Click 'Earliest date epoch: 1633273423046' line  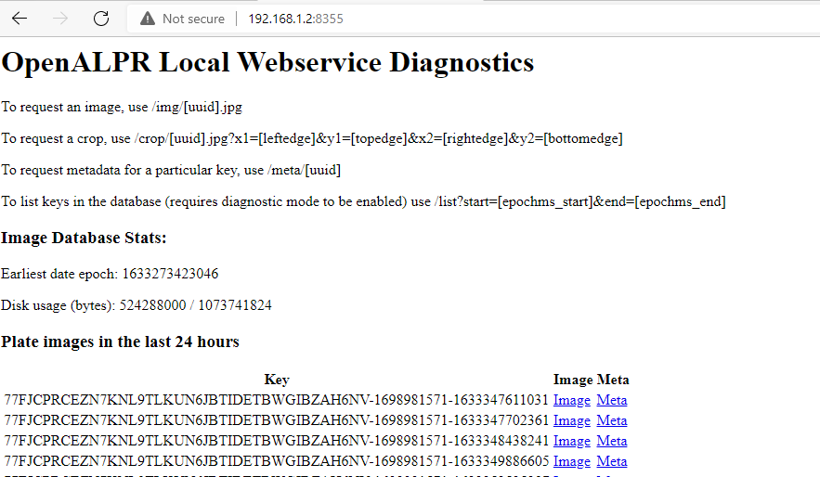pyautogui.click(x=110, y=274)
